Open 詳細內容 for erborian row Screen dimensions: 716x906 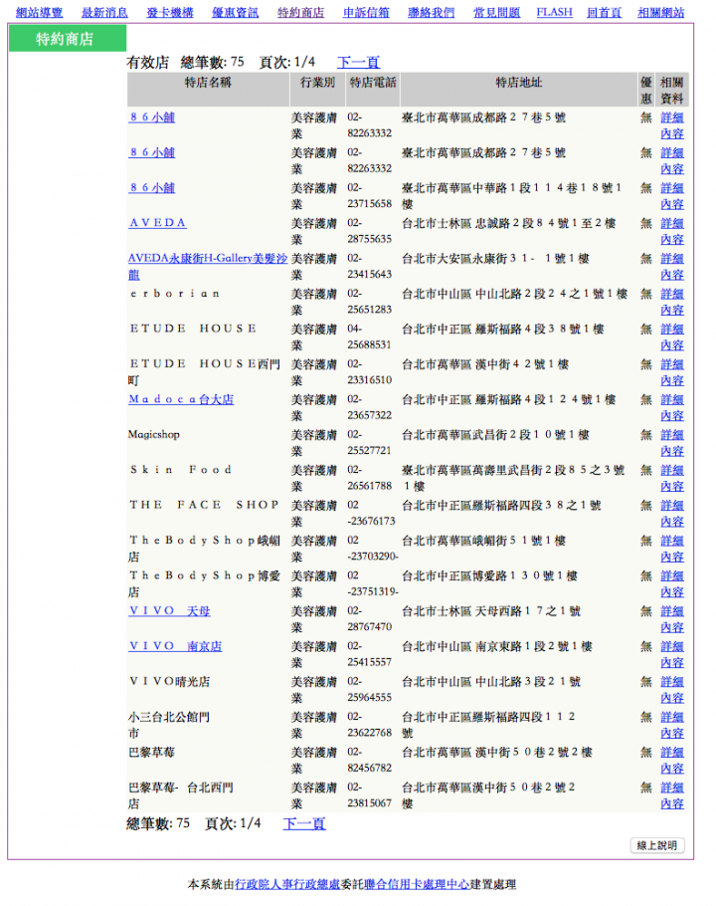[x=672, y=302]
